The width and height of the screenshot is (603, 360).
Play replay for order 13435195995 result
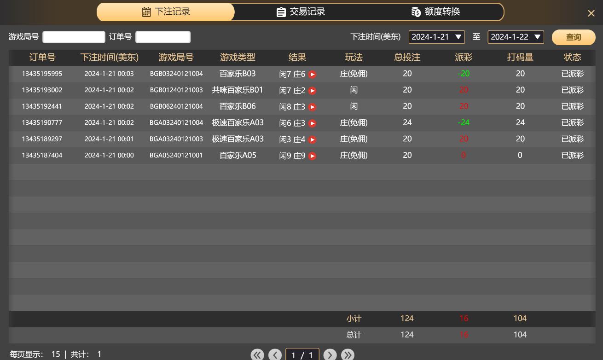pyautogui.click(x=312, y=74)
